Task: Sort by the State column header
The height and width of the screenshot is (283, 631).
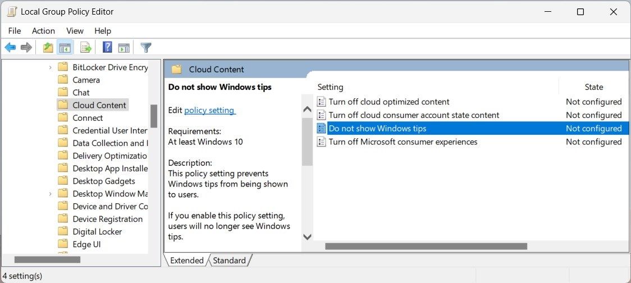Action: tap(593, 87)
